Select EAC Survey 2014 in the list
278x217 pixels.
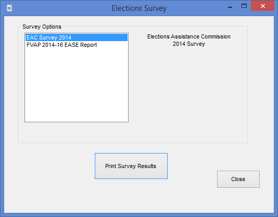76,37
